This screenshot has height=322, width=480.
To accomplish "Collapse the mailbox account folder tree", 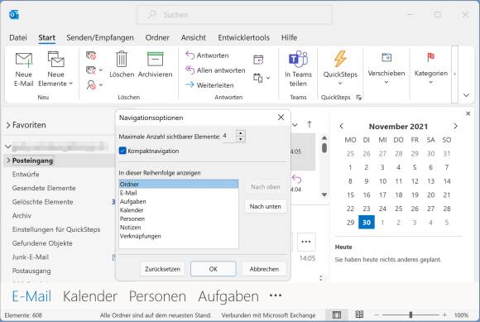I will click(x=8, y=147).
